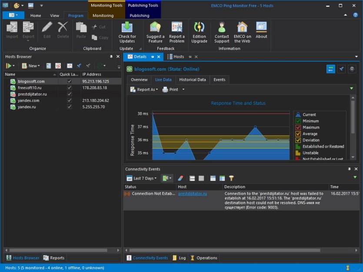Screen dimensions: 363x272
Task: Open the Monitoring ribbon tab
Action: pyautogui.click(x=103, y=16)
